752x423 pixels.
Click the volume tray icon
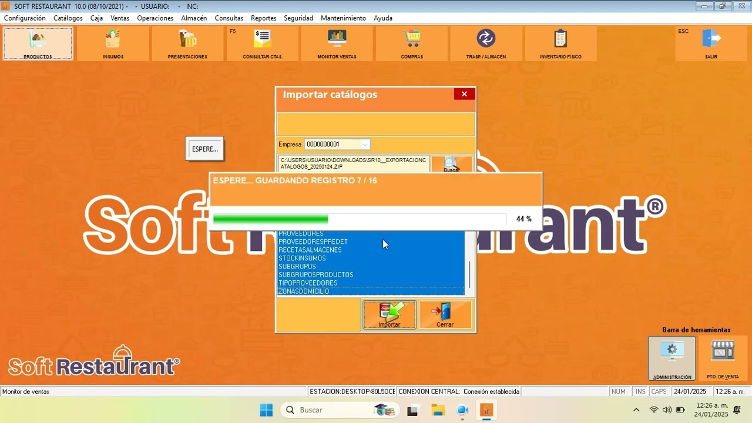pos(667,410)
